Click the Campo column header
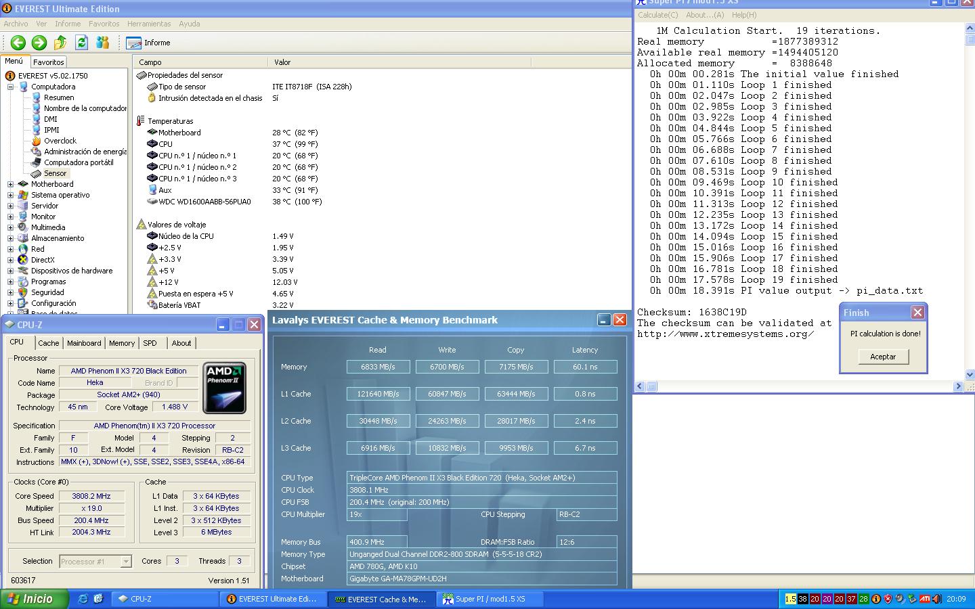 click(x=200, y=62)
